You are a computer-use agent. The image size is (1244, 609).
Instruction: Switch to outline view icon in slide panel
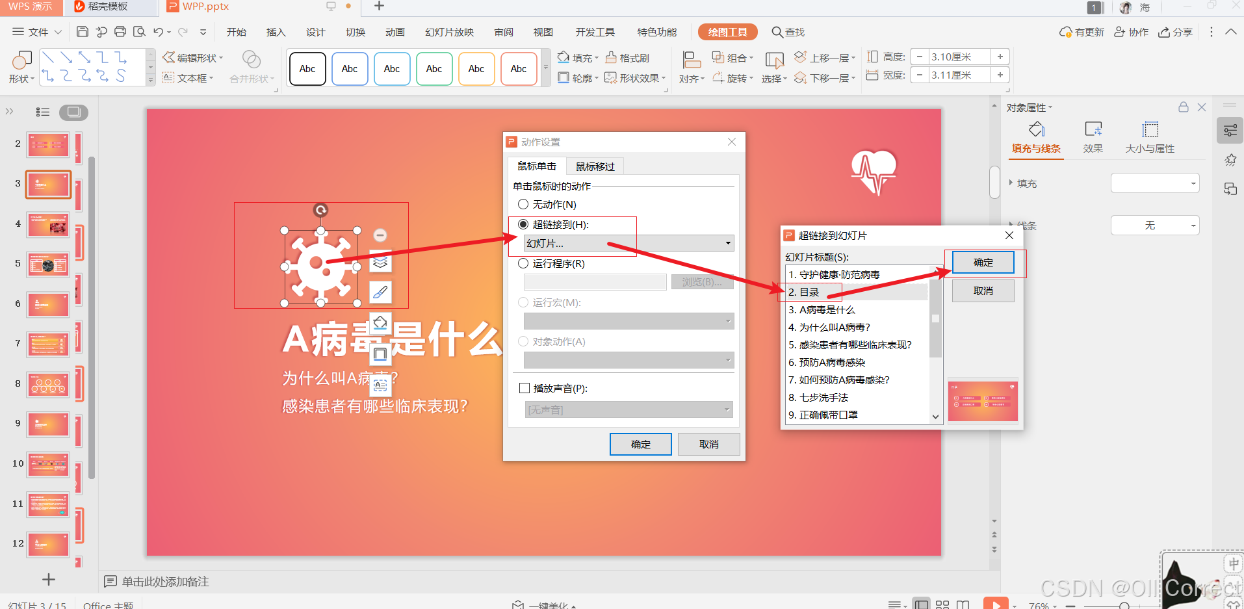coord(43,112)
